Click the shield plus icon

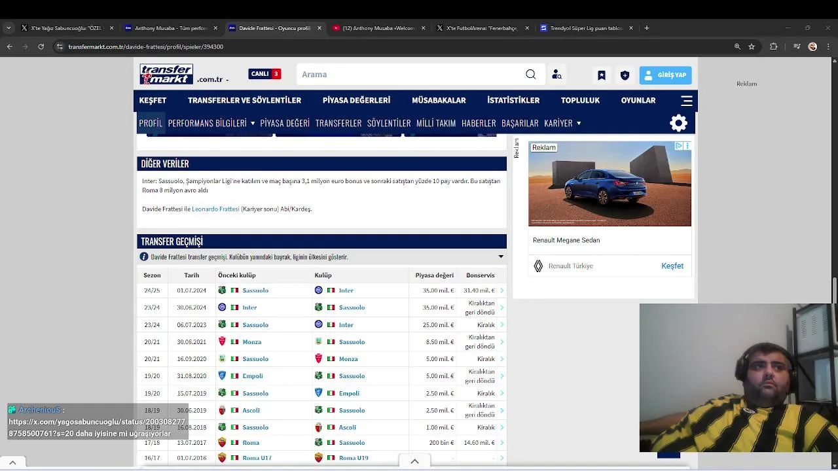[x=625, y=75]
